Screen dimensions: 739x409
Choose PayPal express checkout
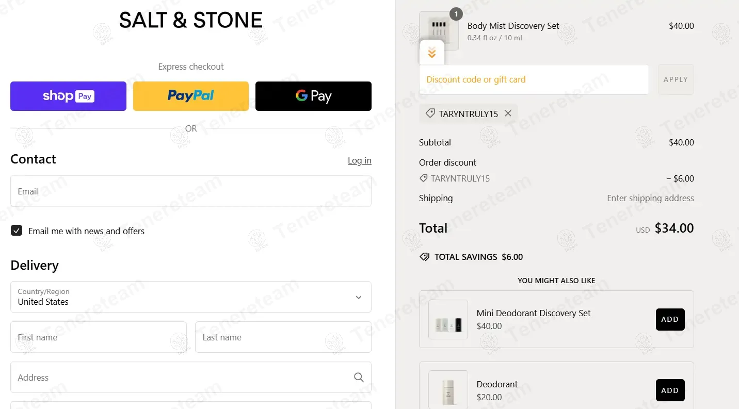point(191,96)
